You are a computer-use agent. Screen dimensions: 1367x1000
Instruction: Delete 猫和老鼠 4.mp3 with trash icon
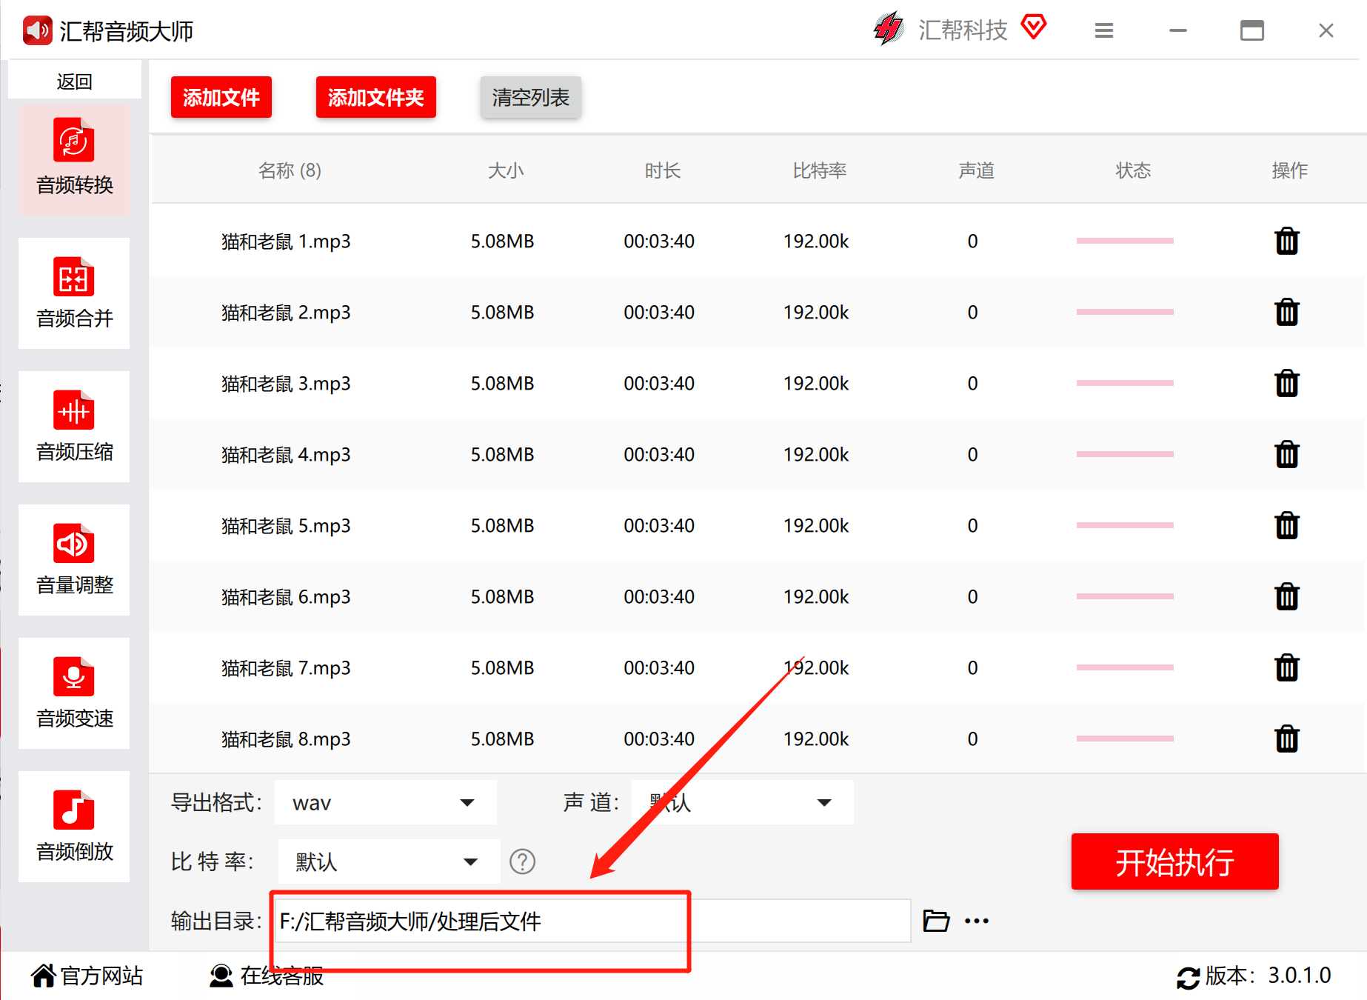1287,454
